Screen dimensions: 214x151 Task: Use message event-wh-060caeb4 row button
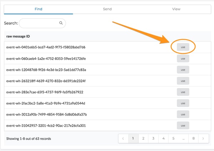point(183,59)
